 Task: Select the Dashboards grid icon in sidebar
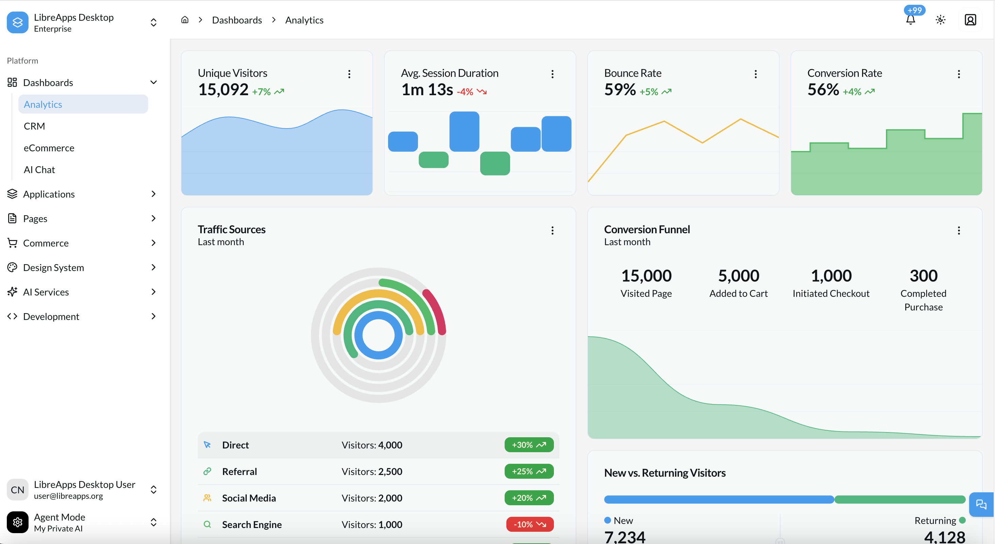[x=12, y=82]
